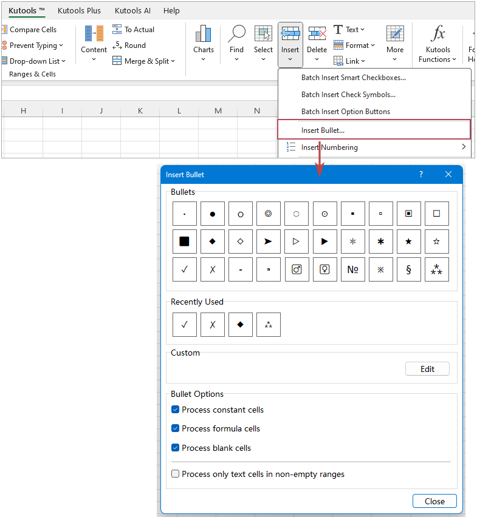Choose the bold asterisk bullet

[380, 242]
